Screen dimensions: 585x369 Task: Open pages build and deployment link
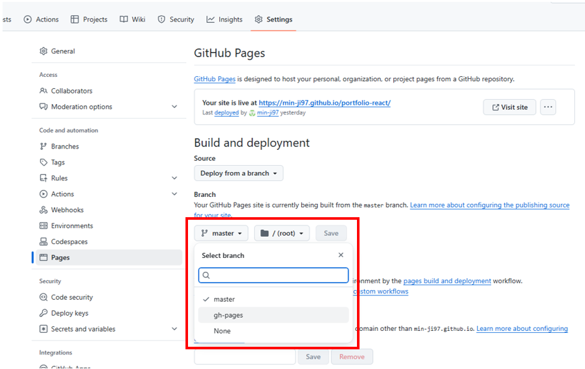pyautogui.click(x=447, y=281)
